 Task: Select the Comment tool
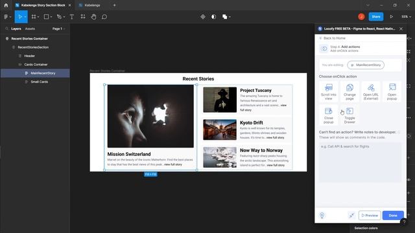click(x=104, y=17)
